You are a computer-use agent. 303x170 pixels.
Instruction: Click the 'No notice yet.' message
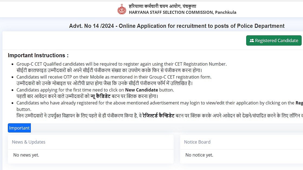click(x=199, y=155)
